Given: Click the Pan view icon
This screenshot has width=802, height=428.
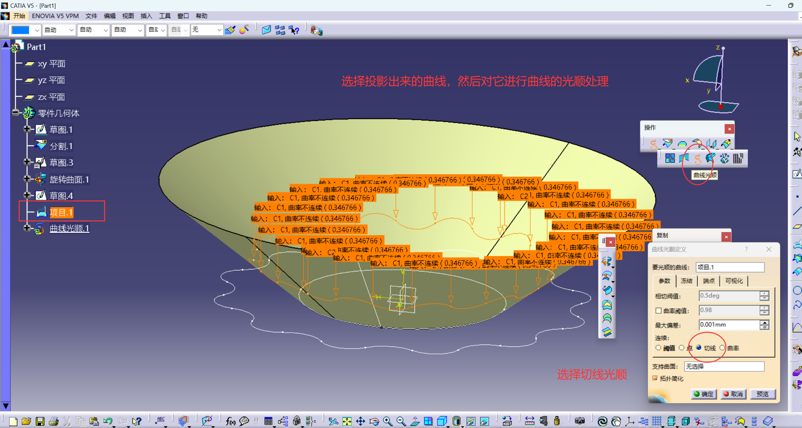Looking at the screenshot, I should tap(360, 421).
